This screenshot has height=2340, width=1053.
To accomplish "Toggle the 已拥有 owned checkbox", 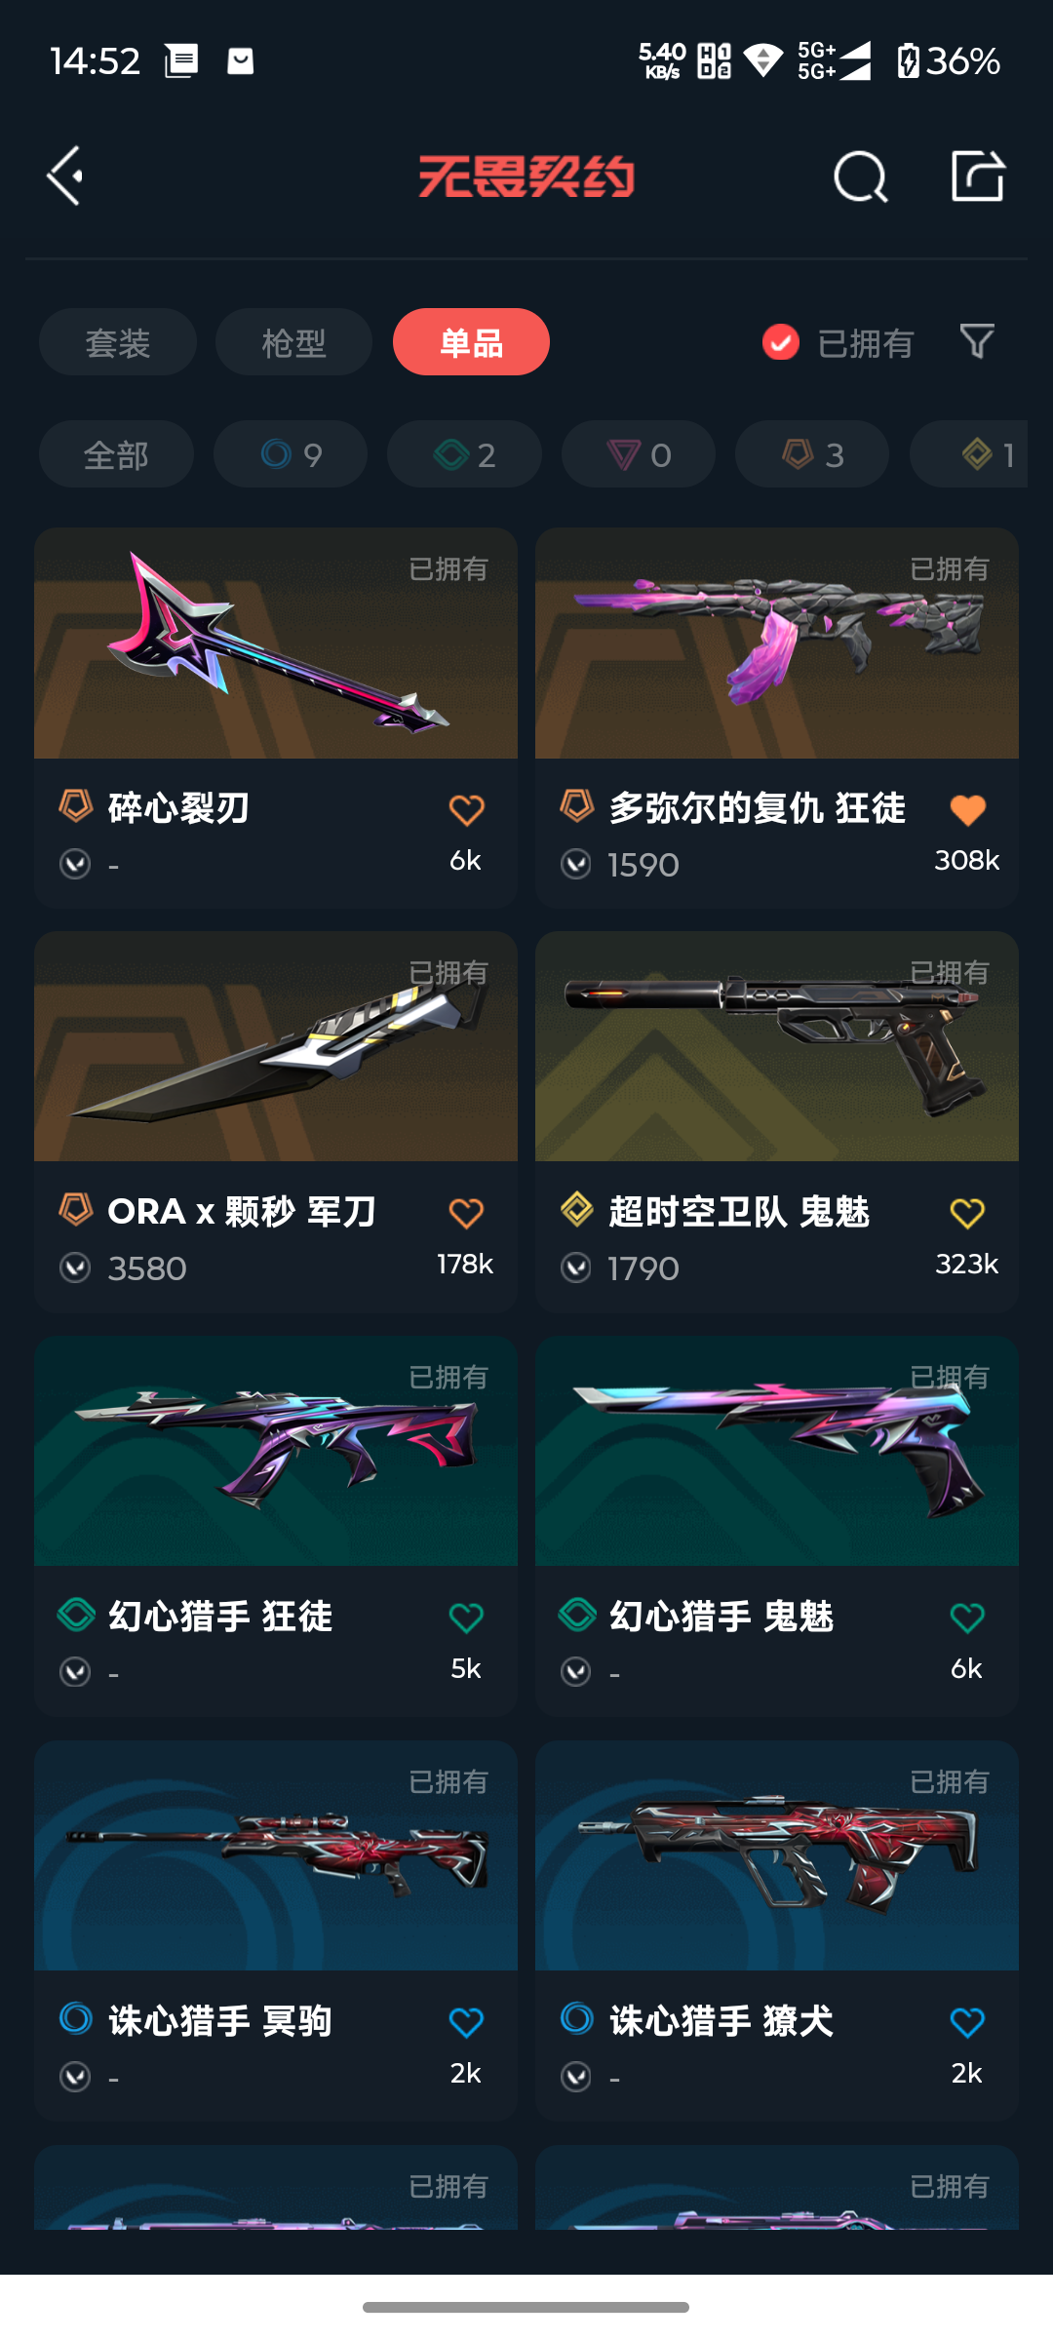I will point(781,342).
